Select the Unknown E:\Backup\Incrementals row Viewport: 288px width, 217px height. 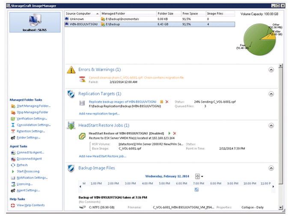point(149,19)
